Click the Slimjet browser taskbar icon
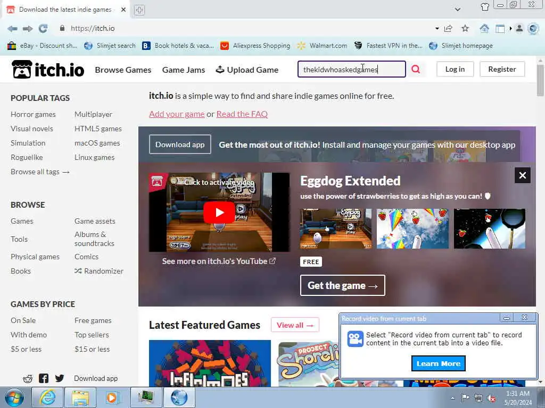 click(179, 397)
